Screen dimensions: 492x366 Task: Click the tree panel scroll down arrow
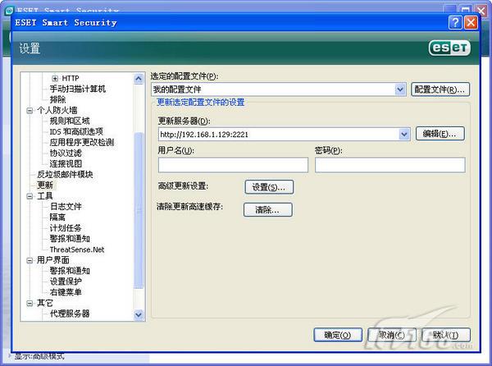139,313
